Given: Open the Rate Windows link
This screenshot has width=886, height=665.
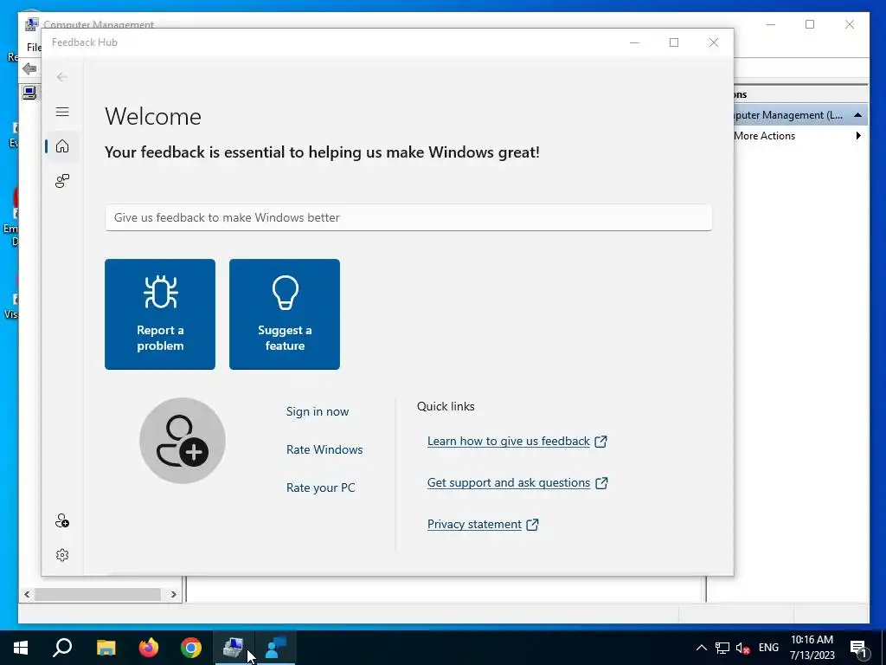Looking at the screenshot, I should pos(324,449).
